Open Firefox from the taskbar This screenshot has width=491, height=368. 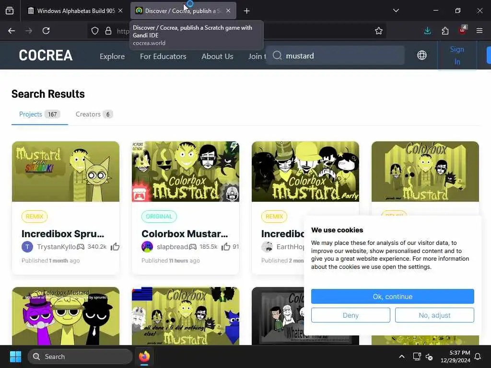[144, 356]
